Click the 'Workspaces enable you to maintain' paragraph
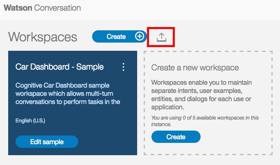Screen dimensions: 280x165 tap(201, 95)
